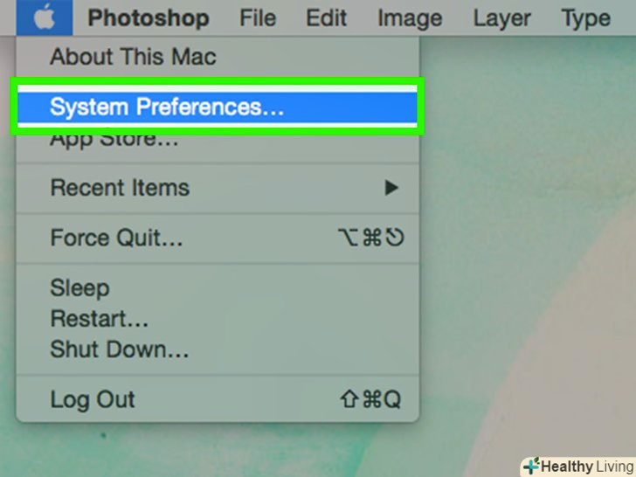Click the Healthy Living watermark text
This screenshot has height=477, width=636.
point(585,467)
